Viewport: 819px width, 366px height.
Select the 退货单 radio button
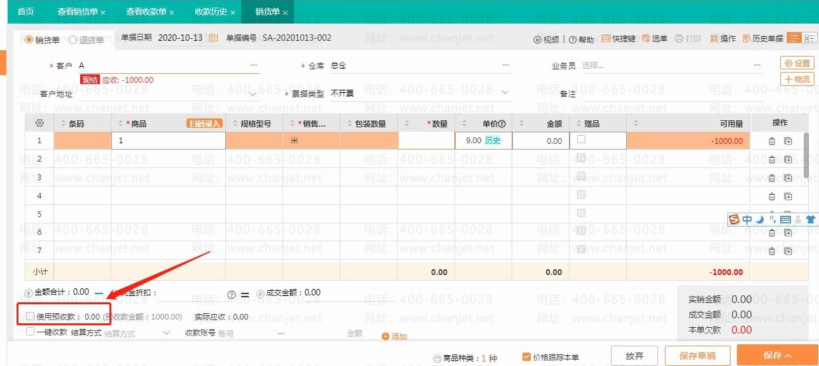coord(73,39)
